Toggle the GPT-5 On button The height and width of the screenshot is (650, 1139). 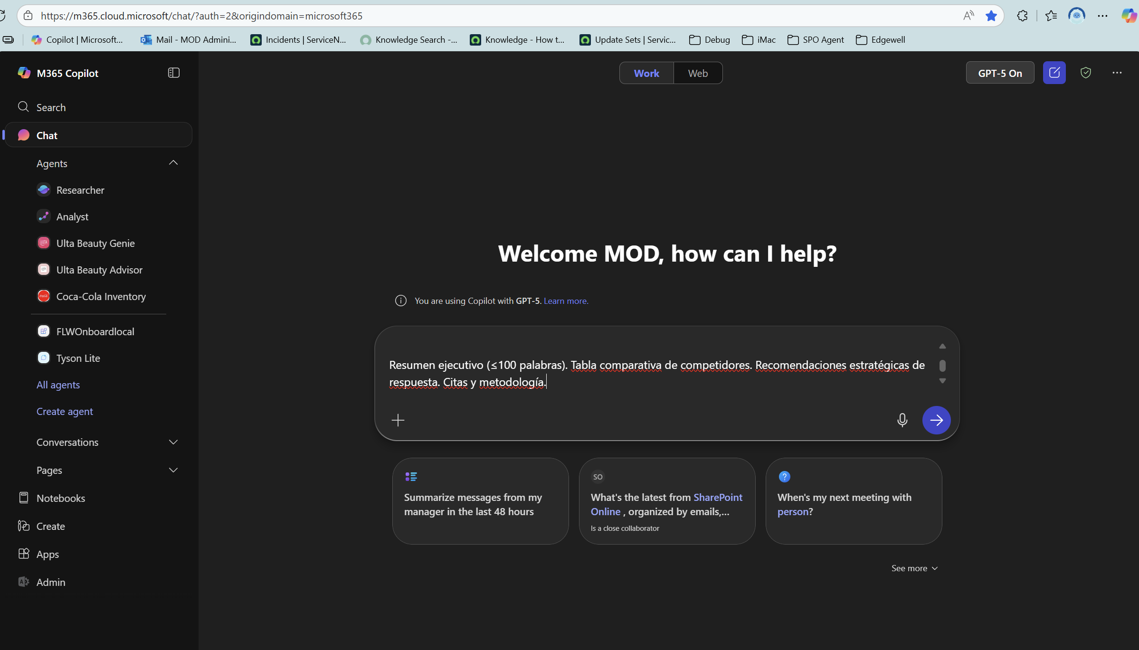click(x=1000, y=73)
